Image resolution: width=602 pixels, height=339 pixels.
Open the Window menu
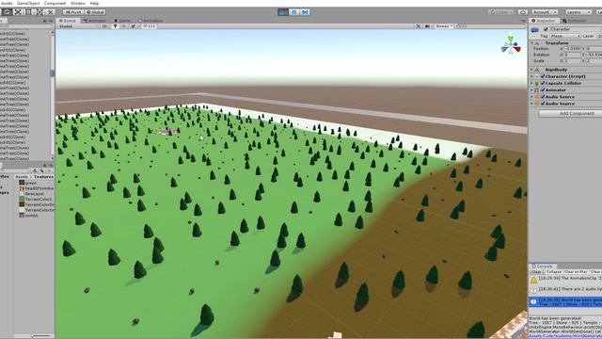point(78,3)
